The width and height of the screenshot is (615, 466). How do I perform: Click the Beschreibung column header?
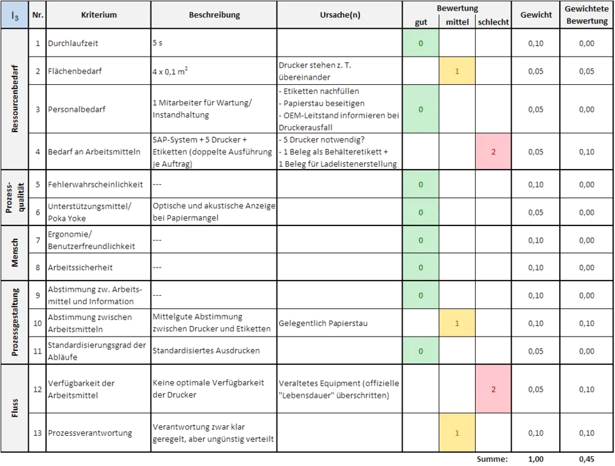(214, 15)
